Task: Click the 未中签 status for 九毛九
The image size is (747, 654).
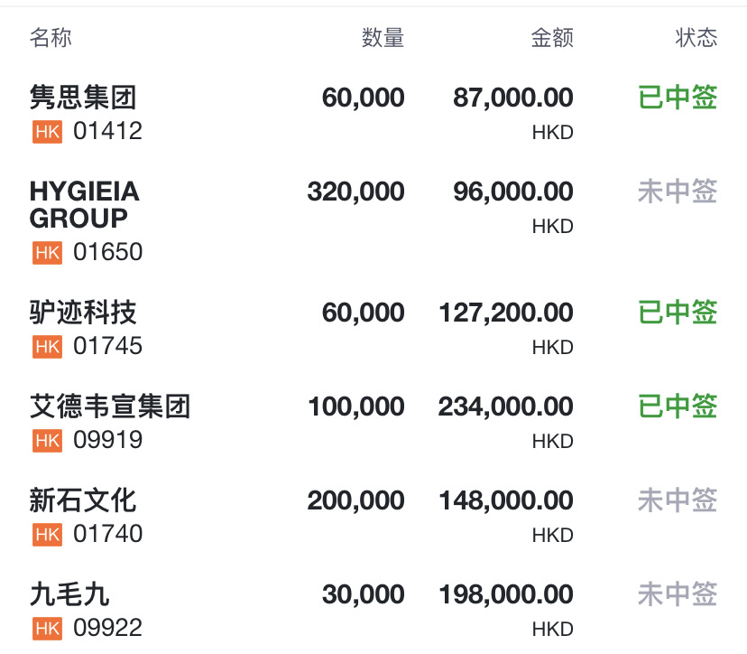Action: tap(678, 593)
